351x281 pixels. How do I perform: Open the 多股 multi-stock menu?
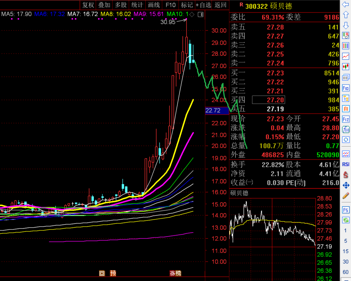[x=121, y=5]
